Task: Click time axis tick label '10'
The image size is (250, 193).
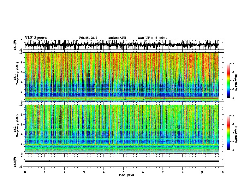Action: 222,172
